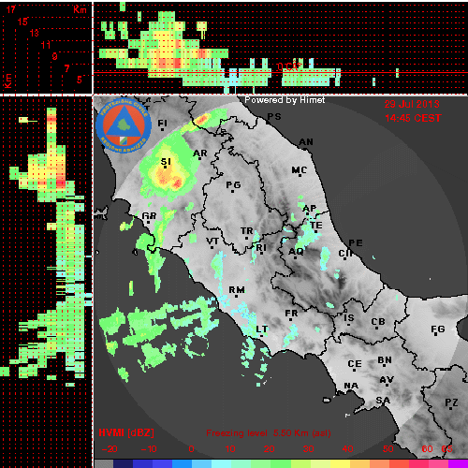468x468 pixels.
Task: Click the dark blue swatch in color scale
Action: coord(124,463)
